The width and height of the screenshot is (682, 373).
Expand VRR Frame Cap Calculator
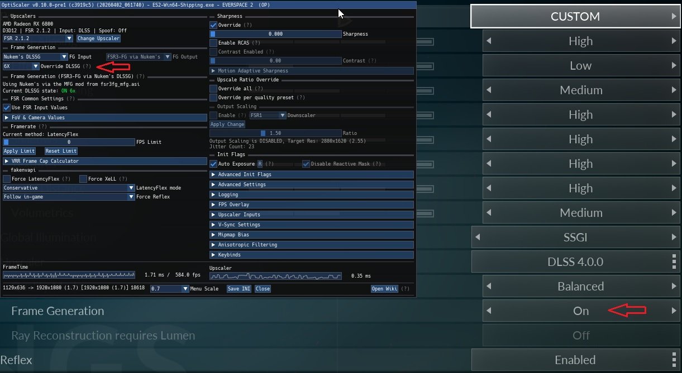(105, 161)
